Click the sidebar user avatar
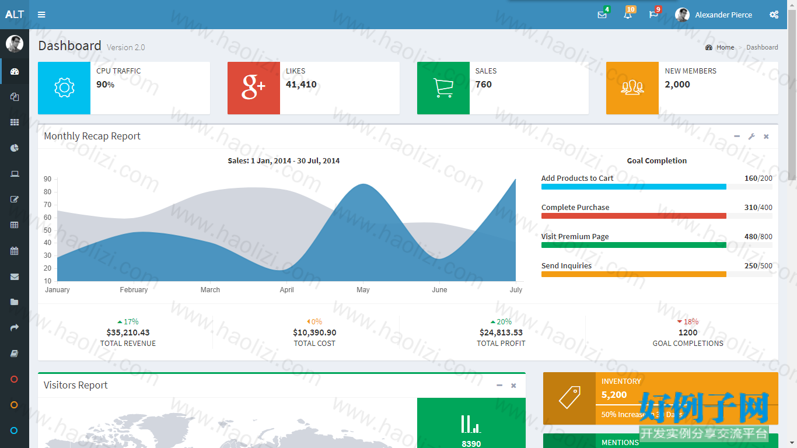 coord(15,44)
